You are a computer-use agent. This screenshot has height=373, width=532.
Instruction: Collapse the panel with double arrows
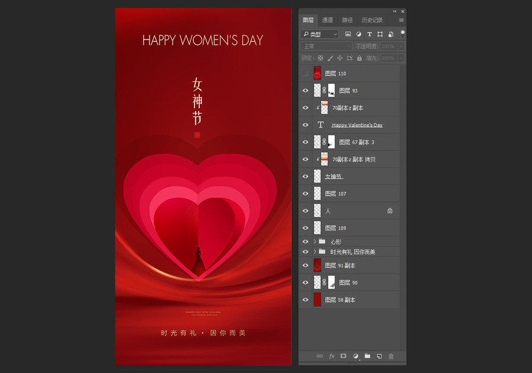[395, 12]
